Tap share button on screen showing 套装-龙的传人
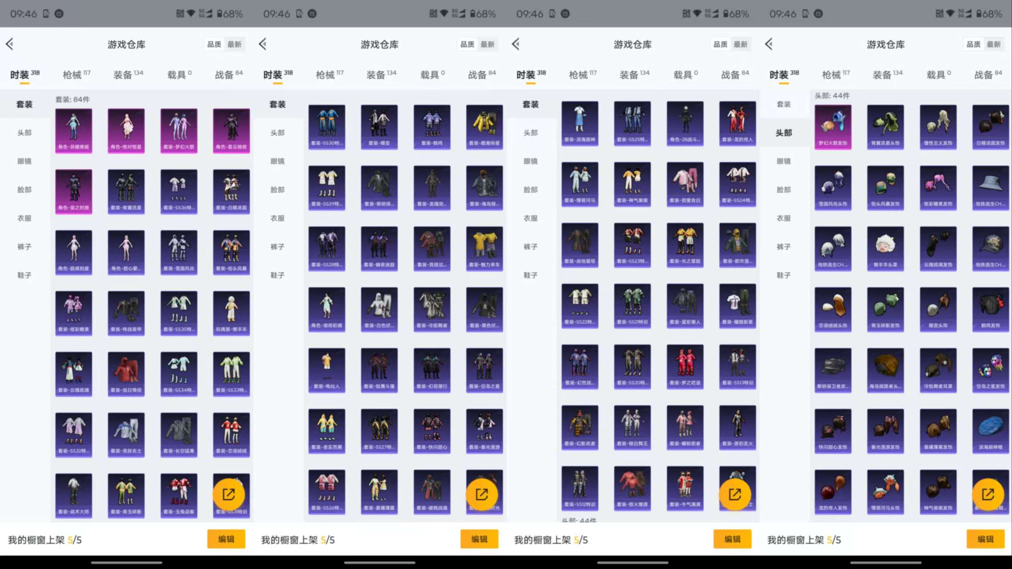1012x569 pixels. pos(735,494)
